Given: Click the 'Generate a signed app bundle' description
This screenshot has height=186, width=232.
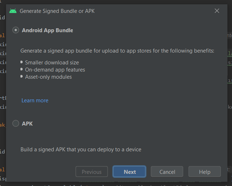Looking at the screenshot, I should tap(117, 51).
